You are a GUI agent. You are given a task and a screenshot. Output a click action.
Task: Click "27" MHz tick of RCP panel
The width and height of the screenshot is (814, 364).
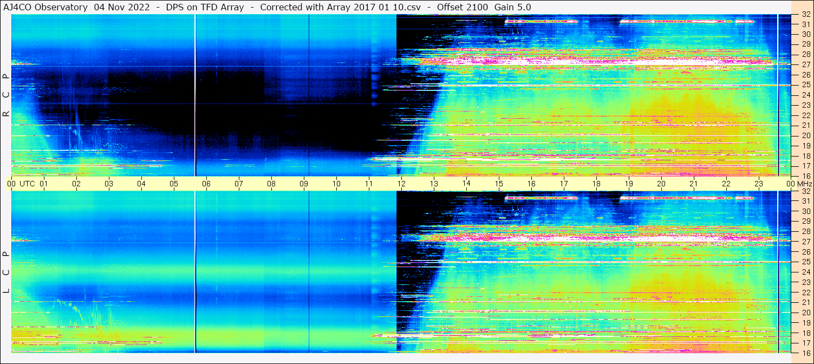point(806,64)
